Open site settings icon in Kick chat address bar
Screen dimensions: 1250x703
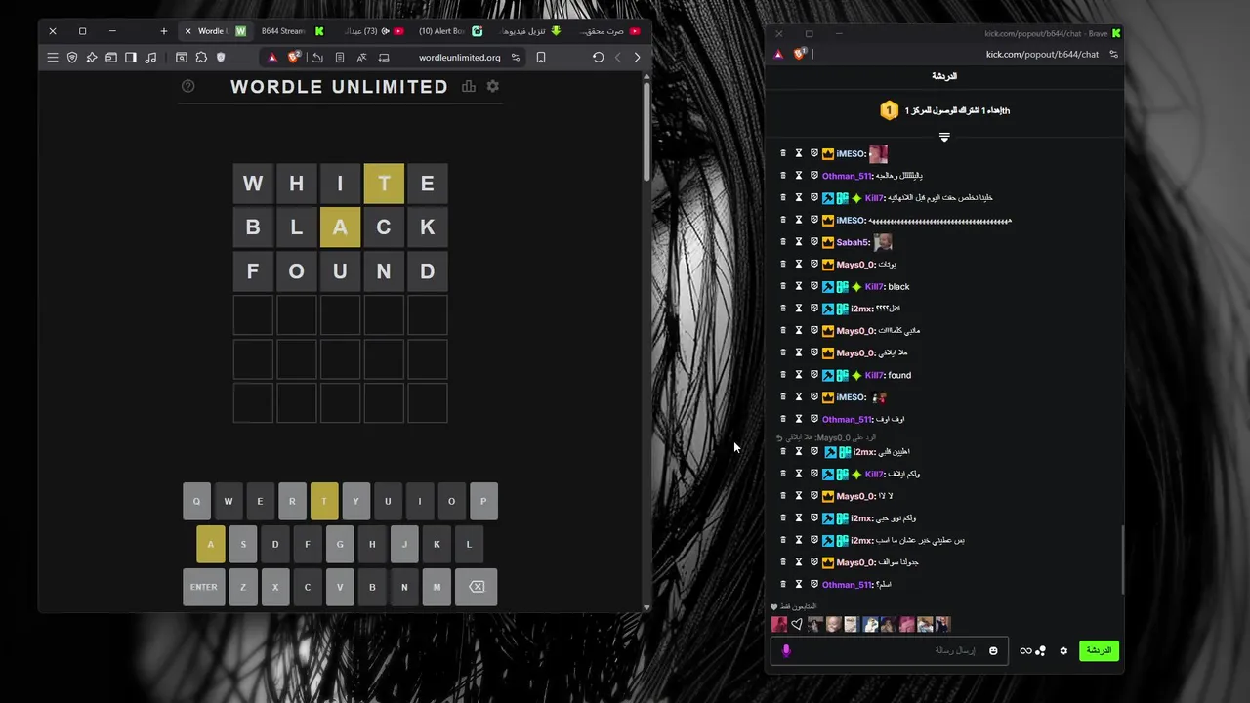click(1113, 54)
